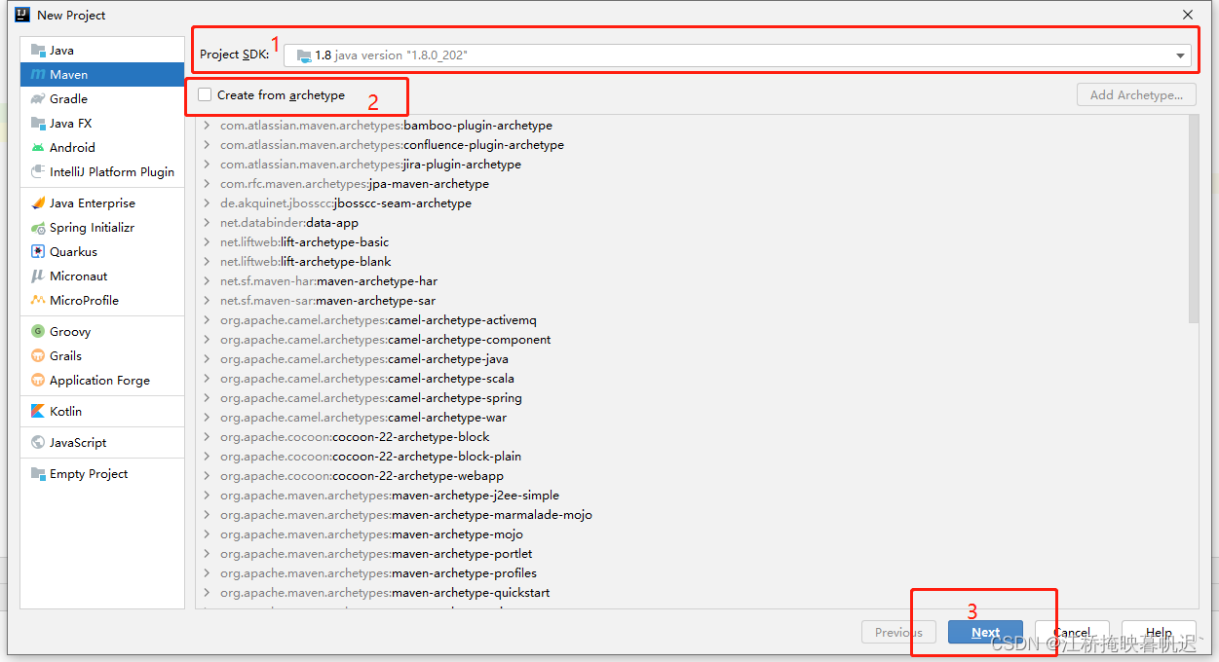Close the New Project dialog
This screenshot has width=1219, height=662.
pos(1188,15)
